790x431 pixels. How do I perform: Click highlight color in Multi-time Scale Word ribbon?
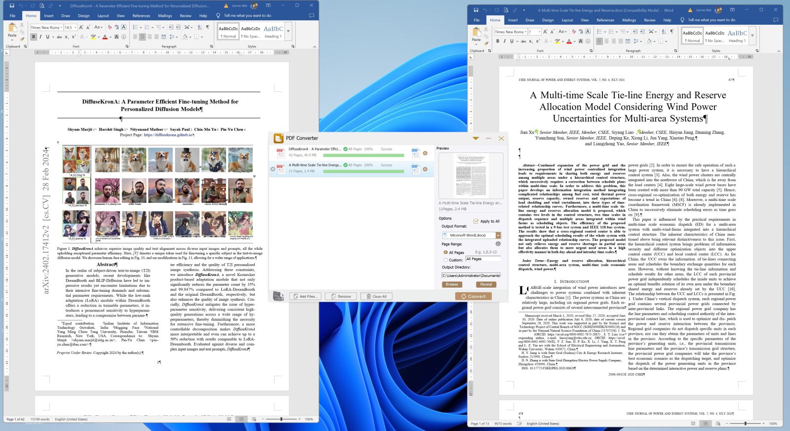tap(557, 41)
